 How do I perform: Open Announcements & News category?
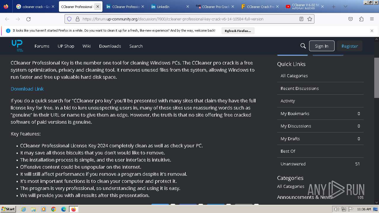[x=305, y=197]
